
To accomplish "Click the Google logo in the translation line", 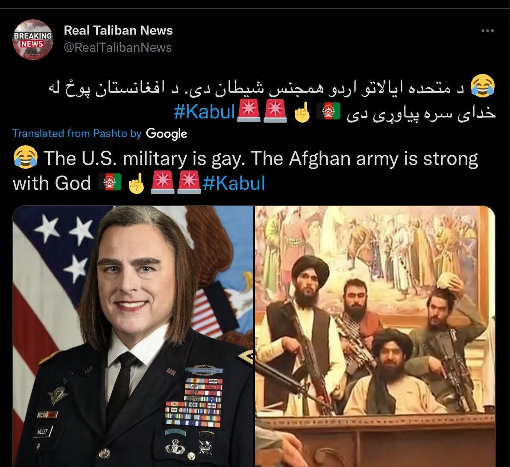I will pos(167,133).
